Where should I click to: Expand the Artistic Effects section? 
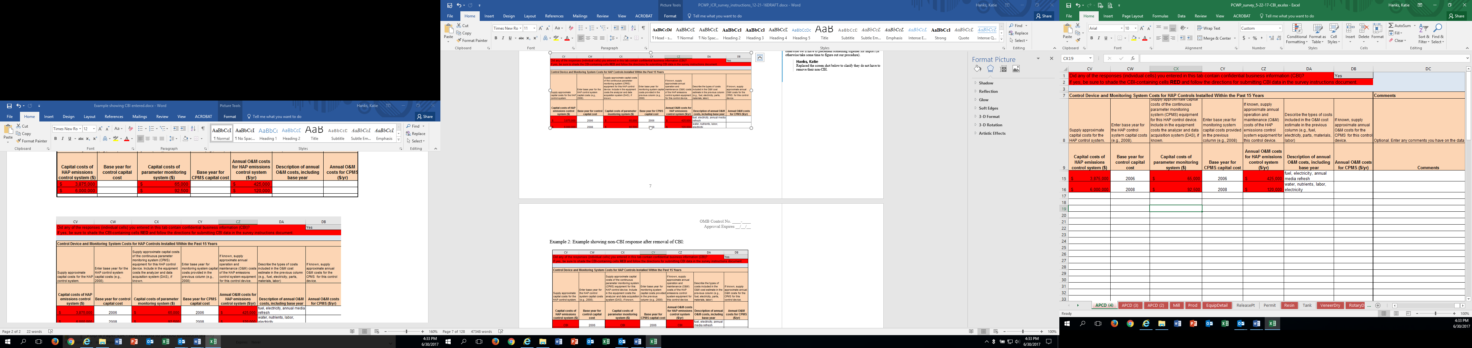pyautogui.click(x=991, y=133)
